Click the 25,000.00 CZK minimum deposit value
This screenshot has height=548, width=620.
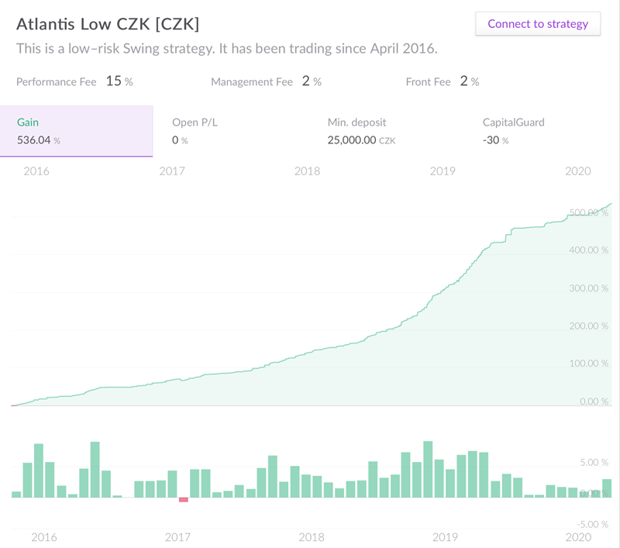pos(361,140)
